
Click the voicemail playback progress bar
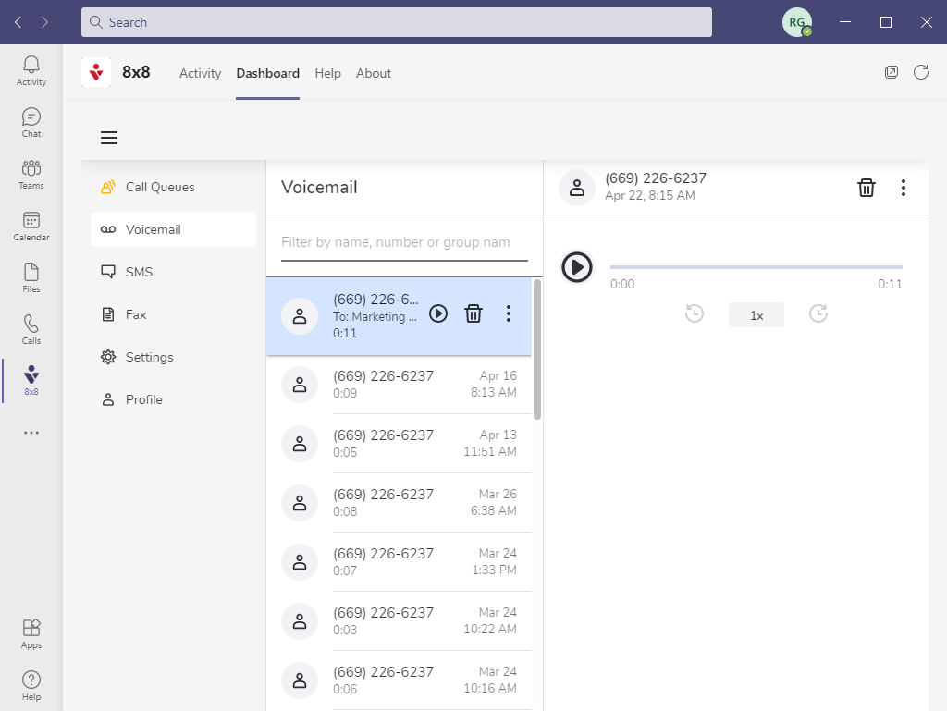(x=756, y=267)
